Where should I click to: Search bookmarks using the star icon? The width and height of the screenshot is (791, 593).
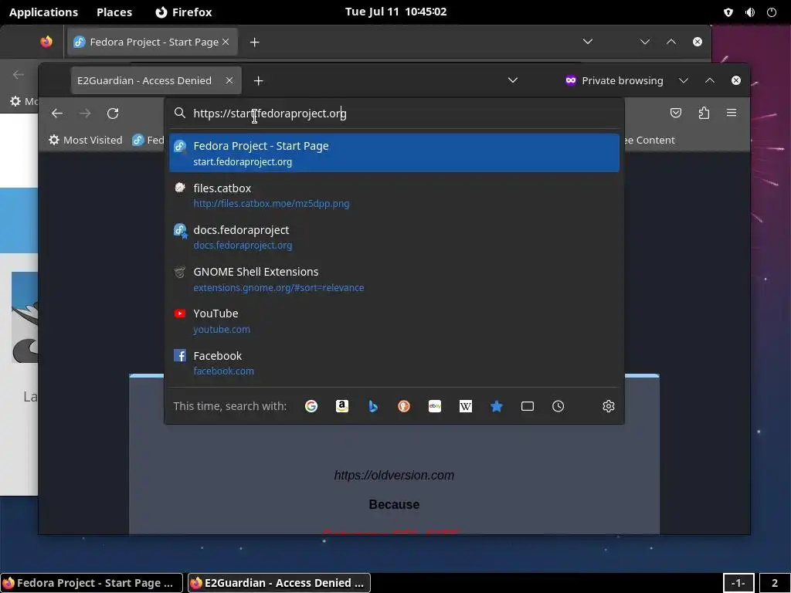pyautogui.click(x=497, y=406)
